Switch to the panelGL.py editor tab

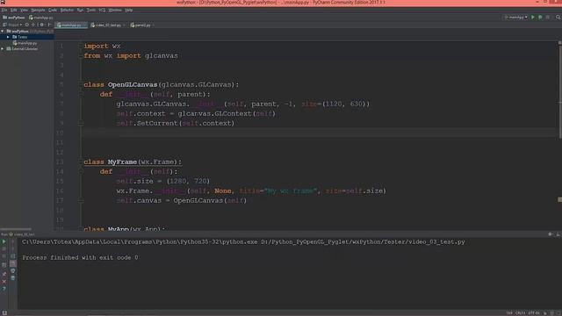(142, 25)
